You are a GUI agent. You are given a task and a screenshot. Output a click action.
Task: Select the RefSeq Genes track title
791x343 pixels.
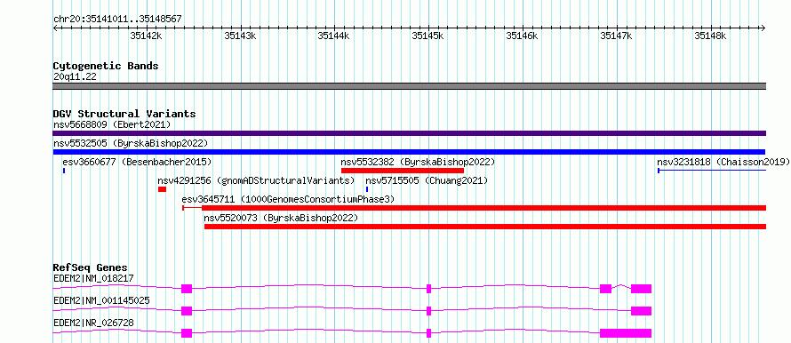click(x=91, y=267)
